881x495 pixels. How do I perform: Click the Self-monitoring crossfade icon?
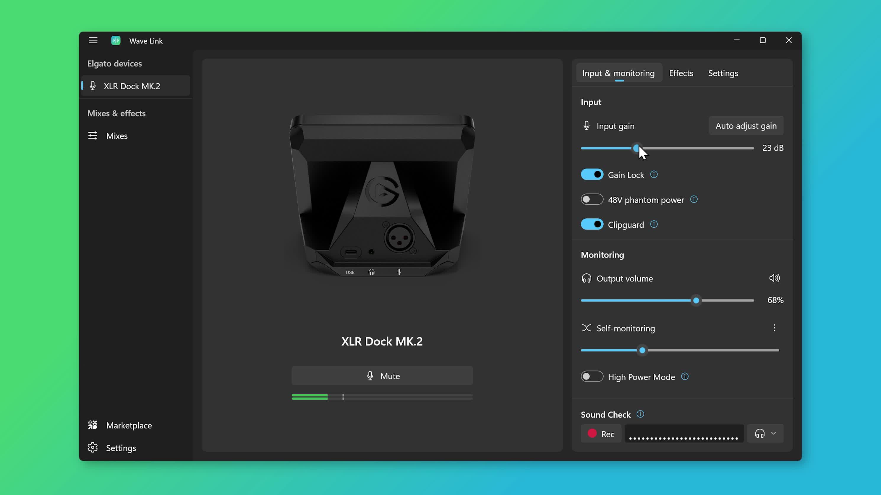(587, 328)
